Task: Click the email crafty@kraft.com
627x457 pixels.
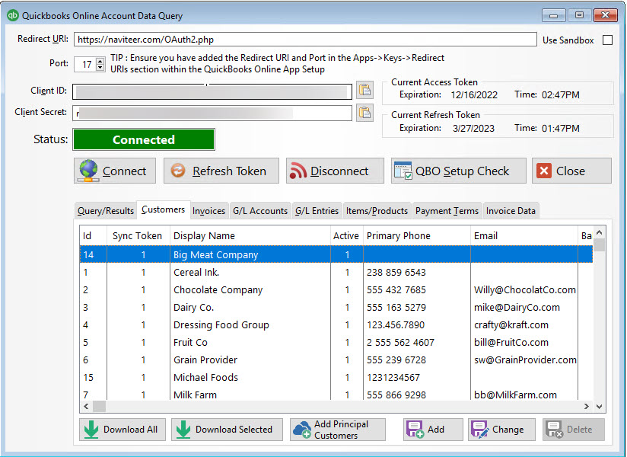Action: 511,325
